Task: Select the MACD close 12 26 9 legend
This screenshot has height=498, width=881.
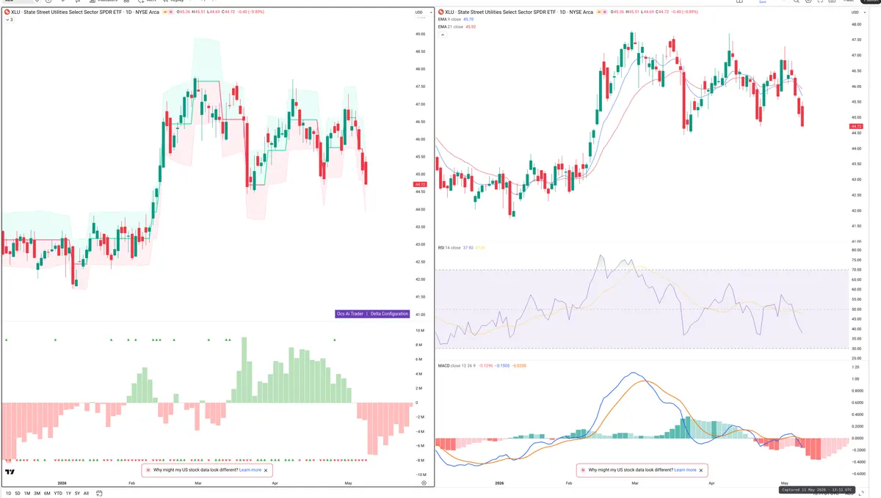Action: tap(457, 365)
